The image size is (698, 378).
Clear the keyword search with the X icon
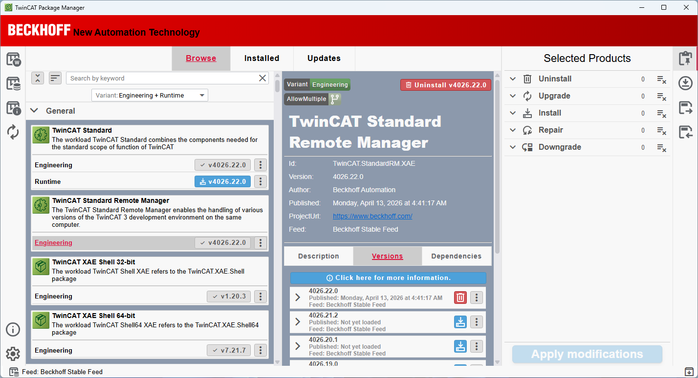262,78
